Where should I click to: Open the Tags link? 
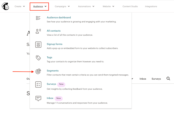pyautogui.click(x=49, y=57)
